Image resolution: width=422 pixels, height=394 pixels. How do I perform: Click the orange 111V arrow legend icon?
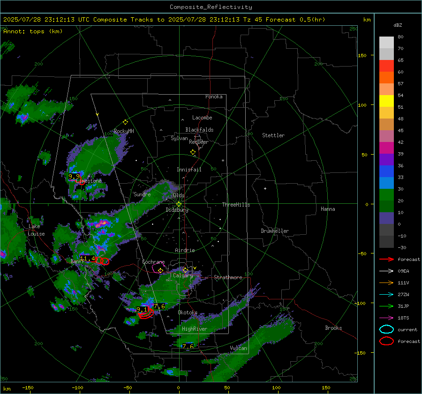[386, 282]
